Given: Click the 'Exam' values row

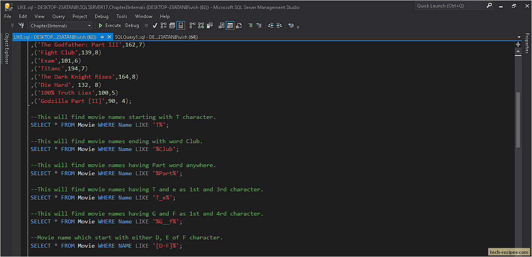Looking at the screenshot, I should pos(56,61).
